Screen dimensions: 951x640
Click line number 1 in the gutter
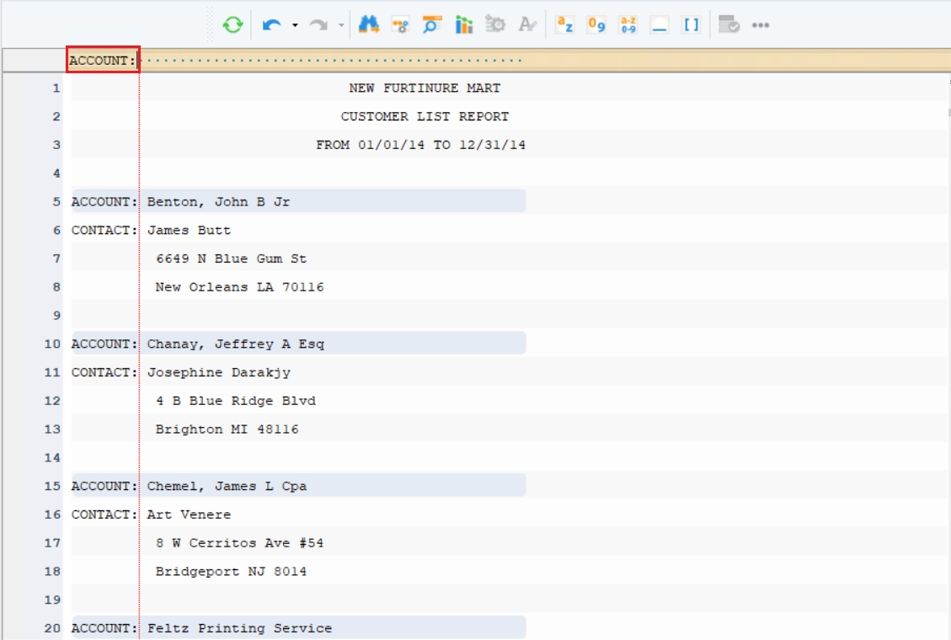coord(56,88)
